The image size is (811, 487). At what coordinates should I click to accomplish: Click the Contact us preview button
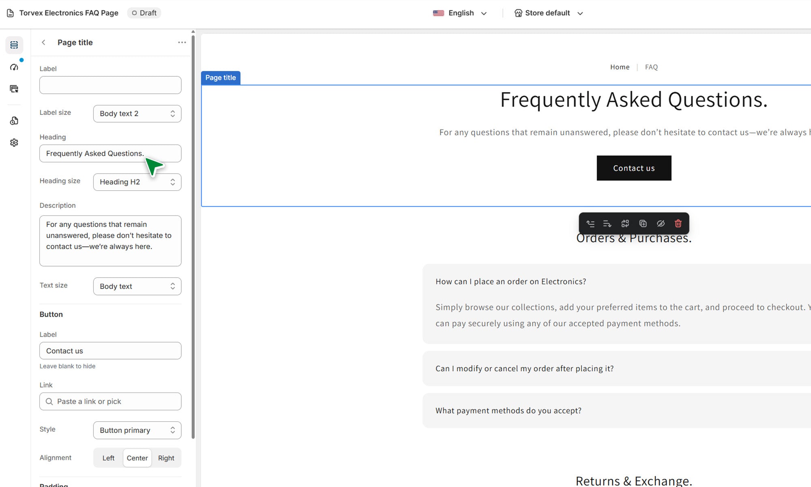(634, 168)
